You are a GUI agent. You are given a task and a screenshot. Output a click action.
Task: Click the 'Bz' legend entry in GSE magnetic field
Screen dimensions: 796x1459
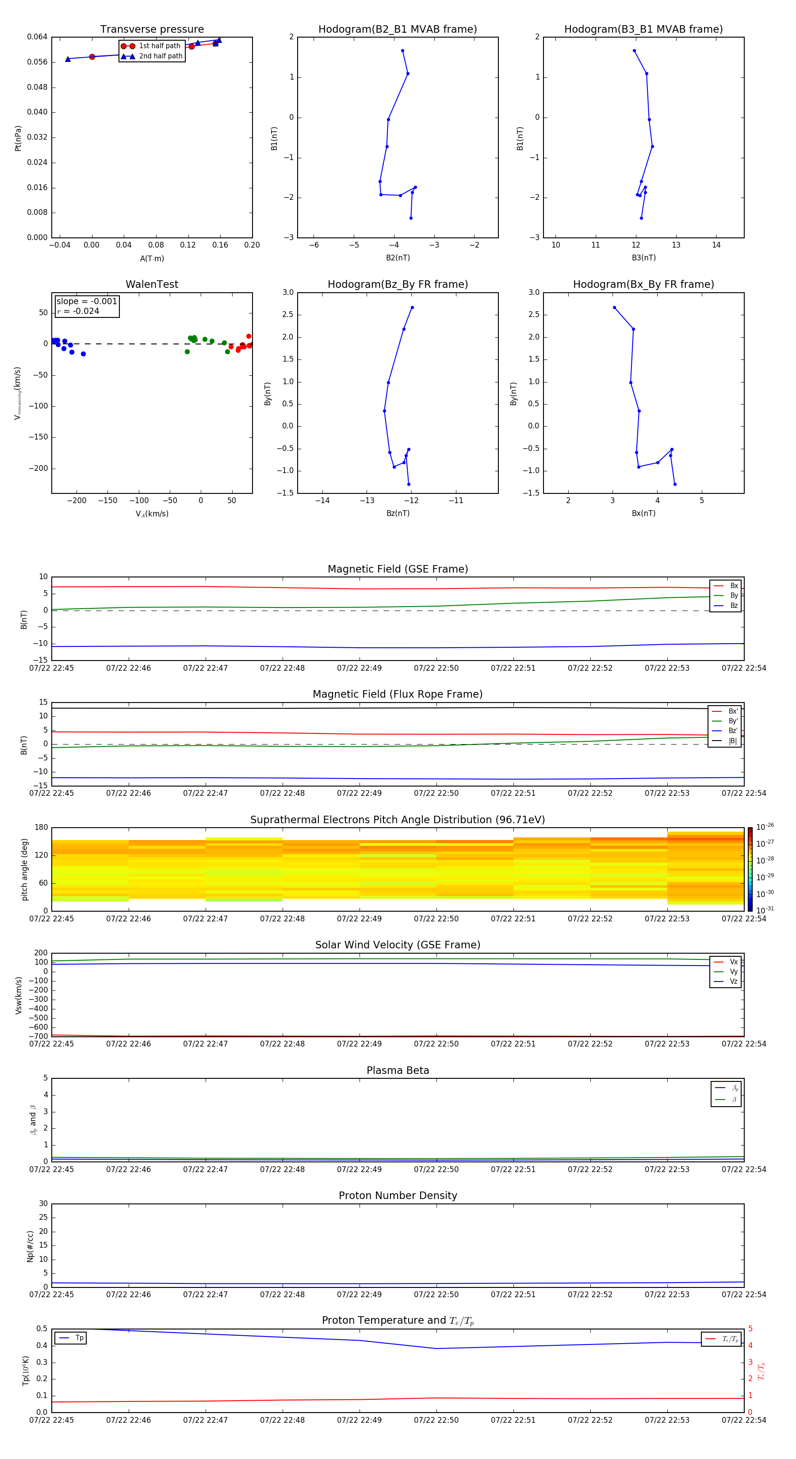tap(726, 605)
